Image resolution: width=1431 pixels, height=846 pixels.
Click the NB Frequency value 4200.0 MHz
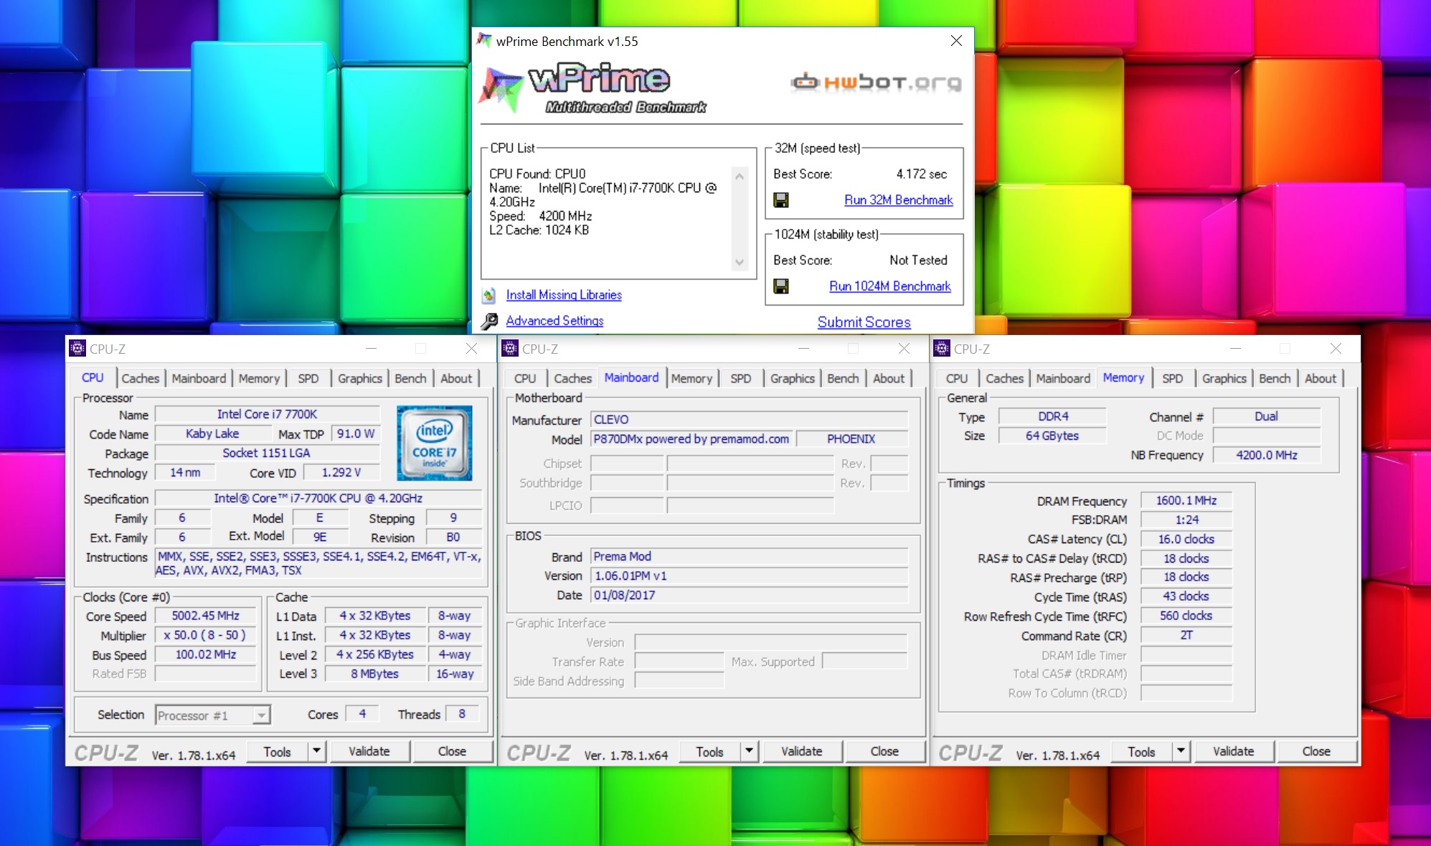coord(1267,455)
